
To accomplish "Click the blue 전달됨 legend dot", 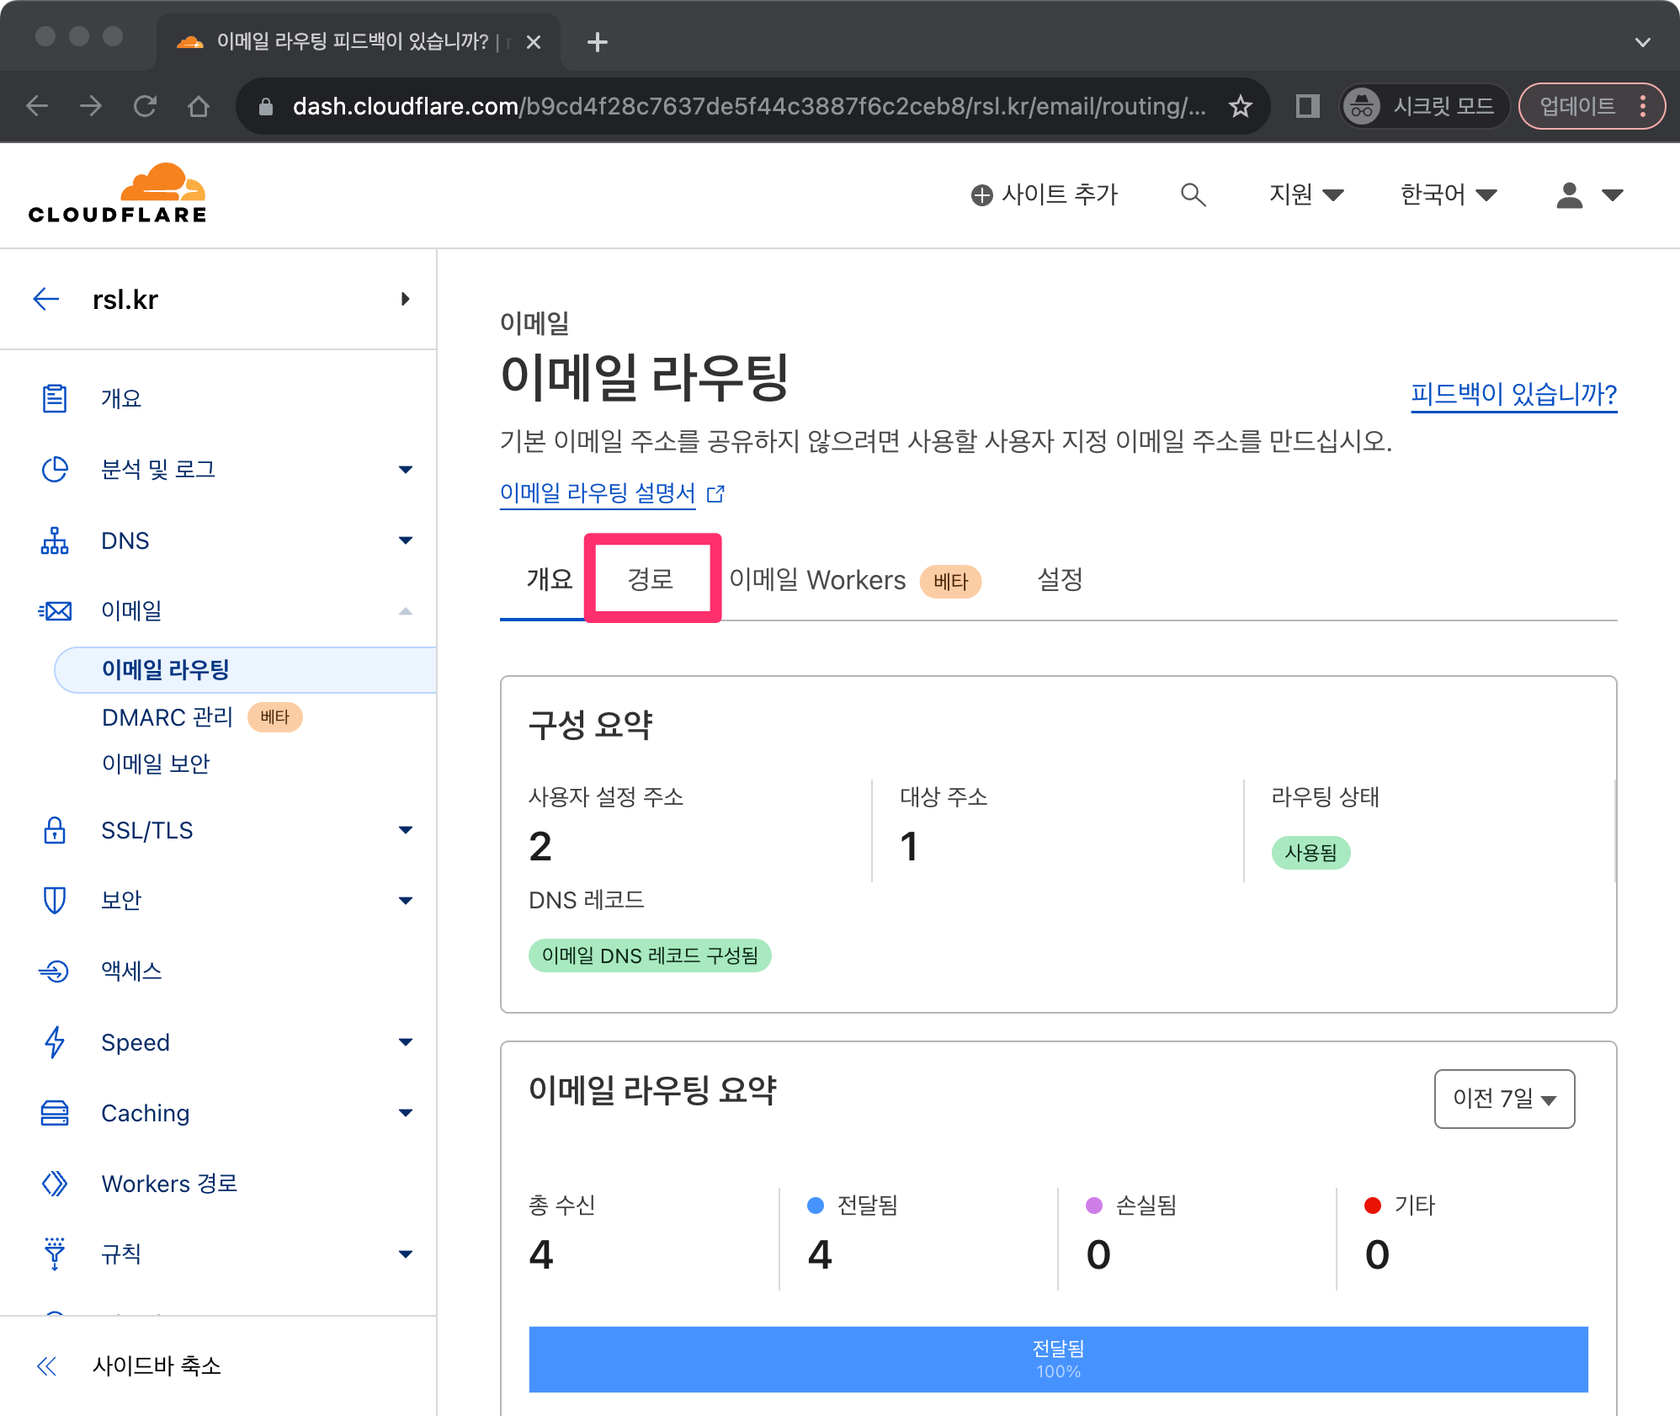I will click(815, 1206).
